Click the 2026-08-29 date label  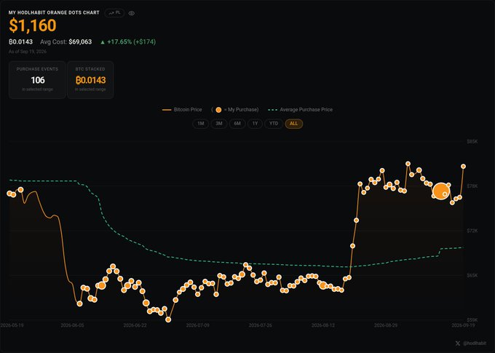coord(386,325)
